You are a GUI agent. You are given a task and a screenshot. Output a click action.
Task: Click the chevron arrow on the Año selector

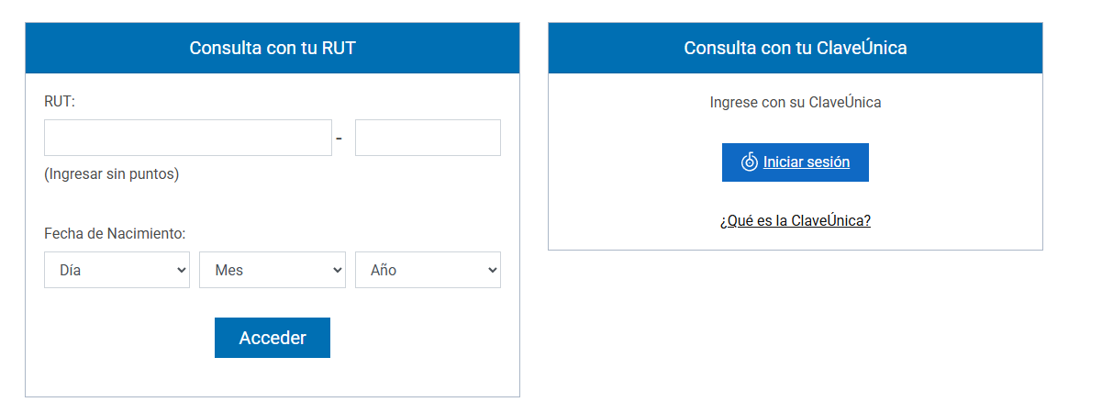[492, 270]
